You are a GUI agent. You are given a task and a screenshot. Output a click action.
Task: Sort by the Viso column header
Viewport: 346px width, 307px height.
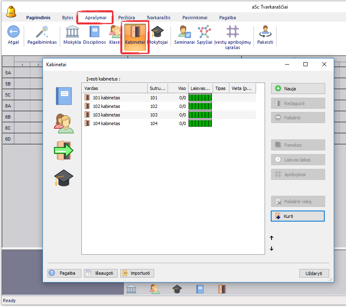178,88
